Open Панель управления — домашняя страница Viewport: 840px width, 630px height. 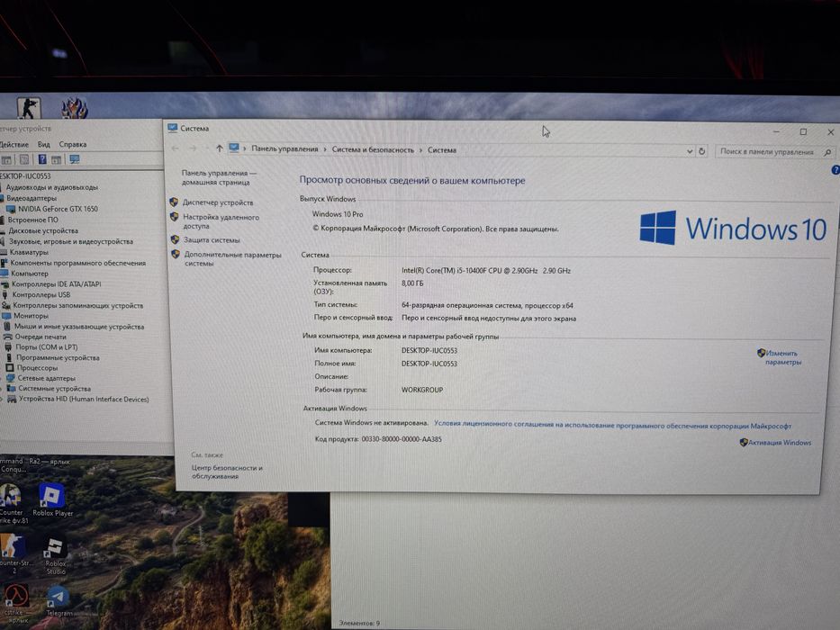tap(218, 178)
